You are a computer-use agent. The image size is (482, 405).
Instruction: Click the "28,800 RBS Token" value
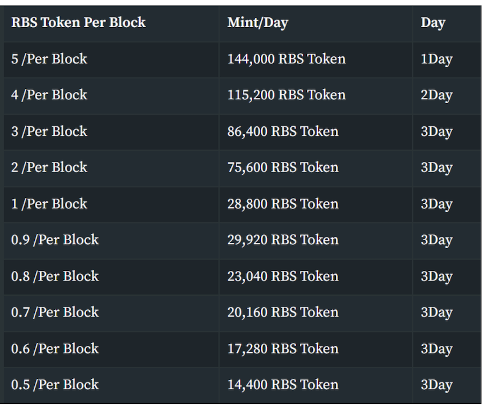(283, 204)
